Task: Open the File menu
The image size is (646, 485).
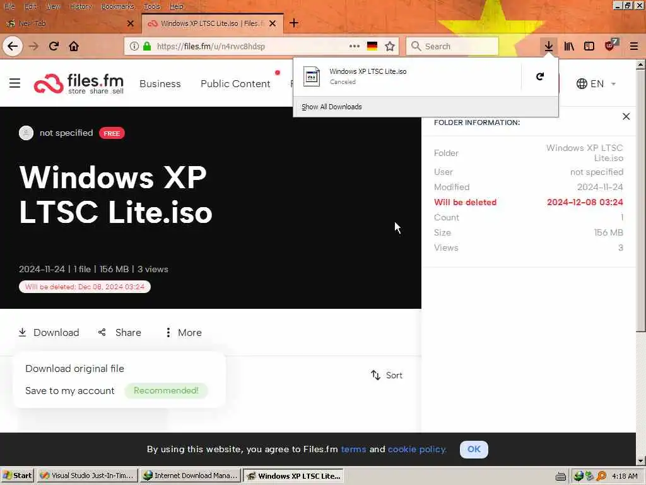Action: [9, 6]
